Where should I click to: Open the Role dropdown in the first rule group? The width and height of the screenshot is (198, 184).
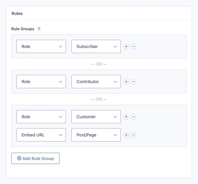41,46
